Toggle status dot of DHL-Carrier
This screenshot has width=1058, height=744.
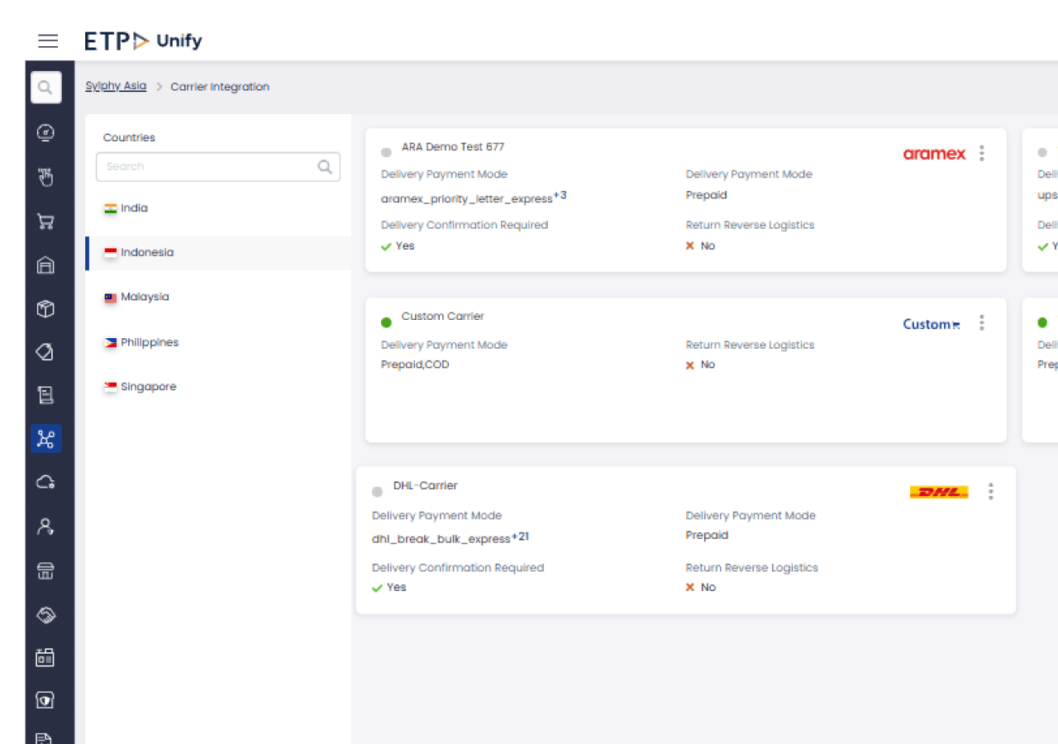pyautogui.click(x=378, y=492)
